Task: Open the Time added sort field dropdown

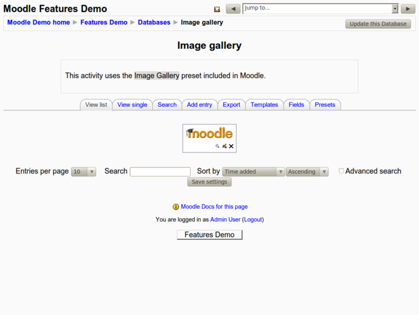Action: click(253, 171)
